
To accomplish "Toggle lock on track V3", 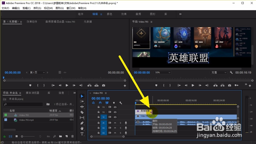I will point(99,107).
